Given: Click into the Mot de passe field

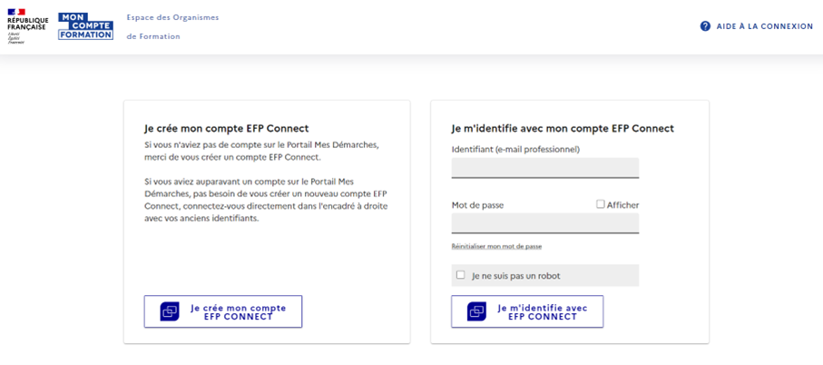Looking at the screenshot, I should 544,223.
